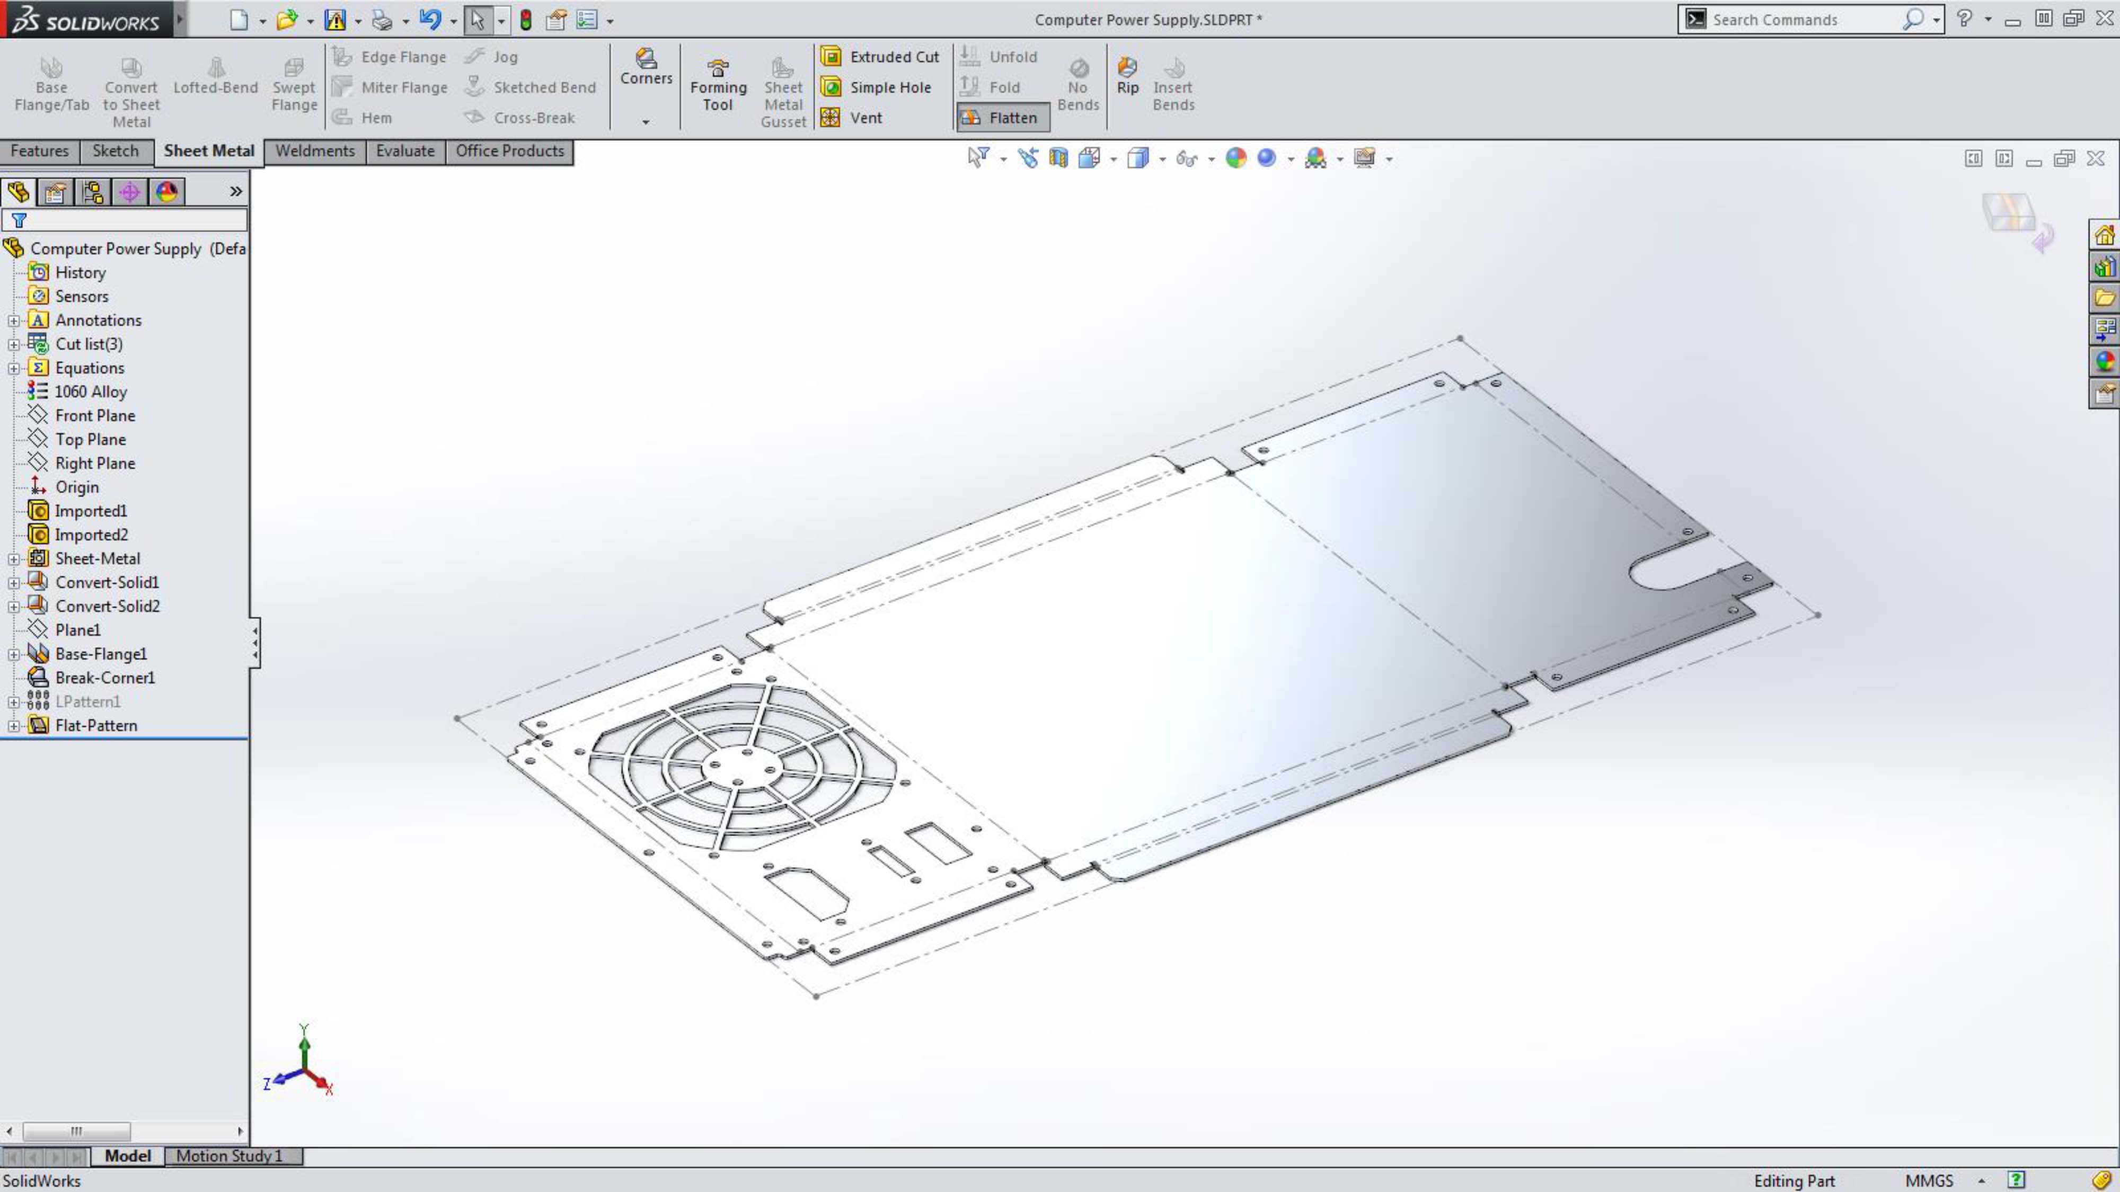Switch to the Features tab
This screenshot has height=1192, width=2120.
click(40, 152)
